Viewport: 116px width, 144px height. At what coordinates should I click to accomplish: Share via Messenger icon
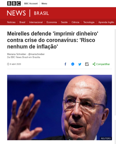pyautogui.click(x=73, y=64)
